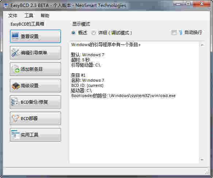Click the database icon on BCD备份/修复
Screen dimensions: 213x178
[x=15, y=101]
